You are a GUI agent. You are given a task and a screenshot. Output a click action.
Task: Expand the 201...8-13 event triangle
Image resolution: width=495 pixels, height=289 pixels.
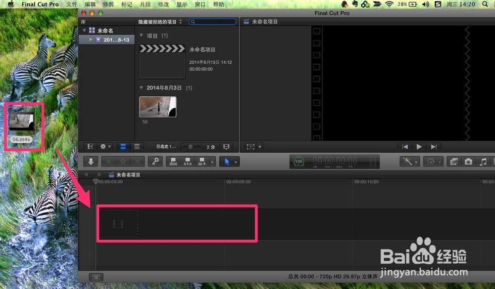coord(91,40)
